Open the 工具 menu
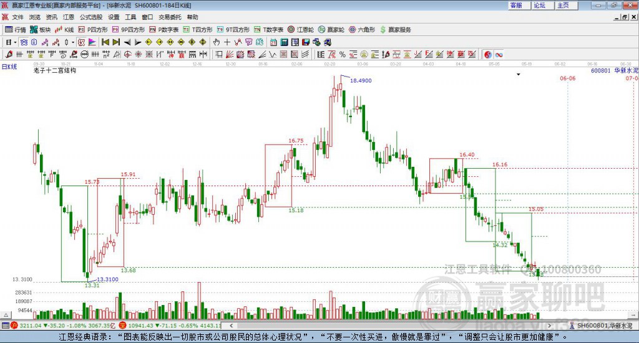 pyautogui.click(x=130, y=17)
